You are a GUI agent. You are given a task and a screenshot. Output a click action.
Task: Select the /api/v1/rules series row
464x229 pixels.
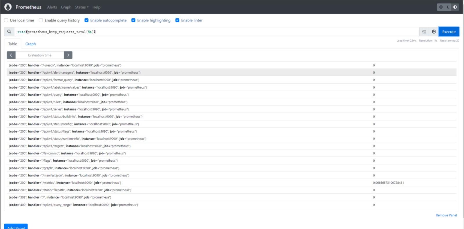(x=231, y=102)
